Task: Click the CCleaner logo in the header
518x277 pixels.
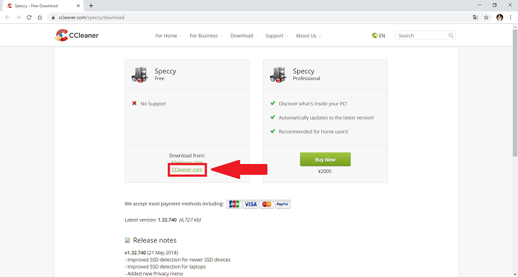Action: [x=76, y=36]
